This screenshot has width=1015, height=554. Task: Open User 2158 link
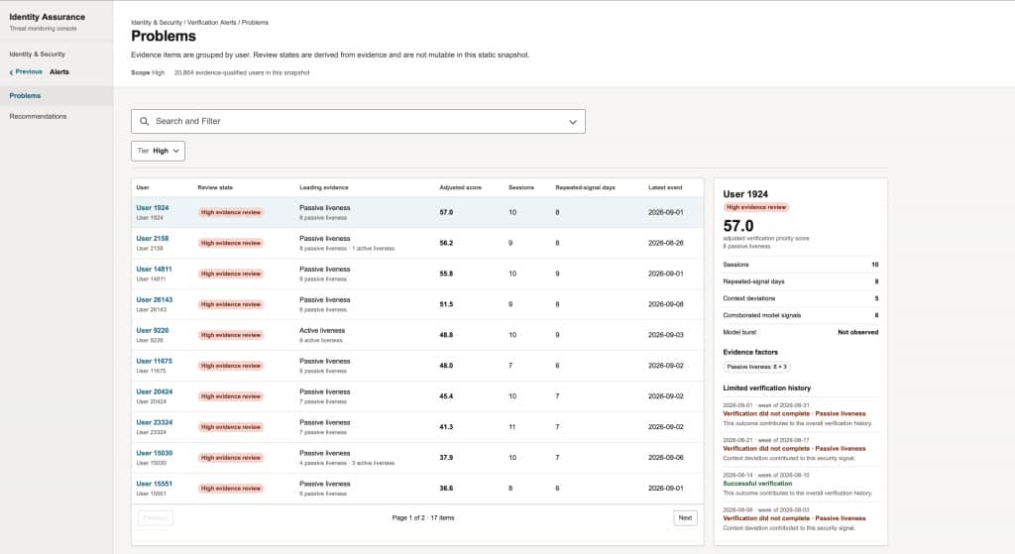click(152, 238)
